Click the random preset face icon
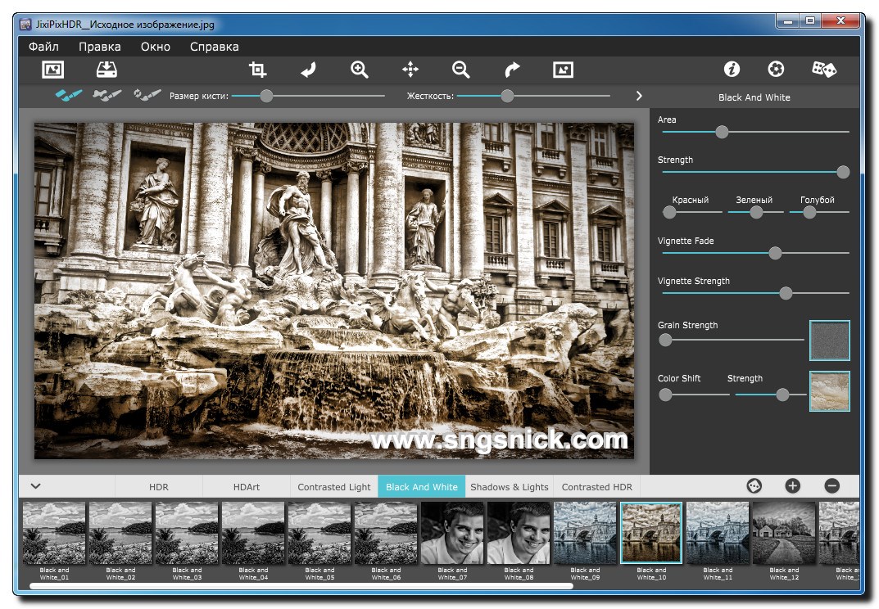The height and width of the screenshot is (609, 879). (x=754, y=485)
